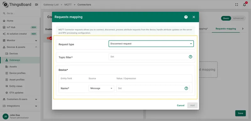This screenshot has width=251, height=121.
Task: Click the Gateways icon
Action: click(x=7, y=60)
